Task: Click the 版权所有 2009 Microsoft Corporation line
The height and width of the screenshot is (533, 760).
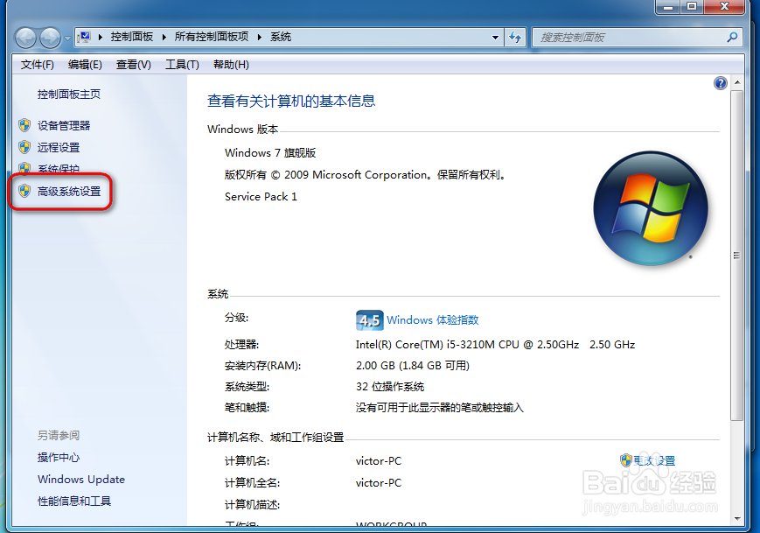Action: pos(365,174)
